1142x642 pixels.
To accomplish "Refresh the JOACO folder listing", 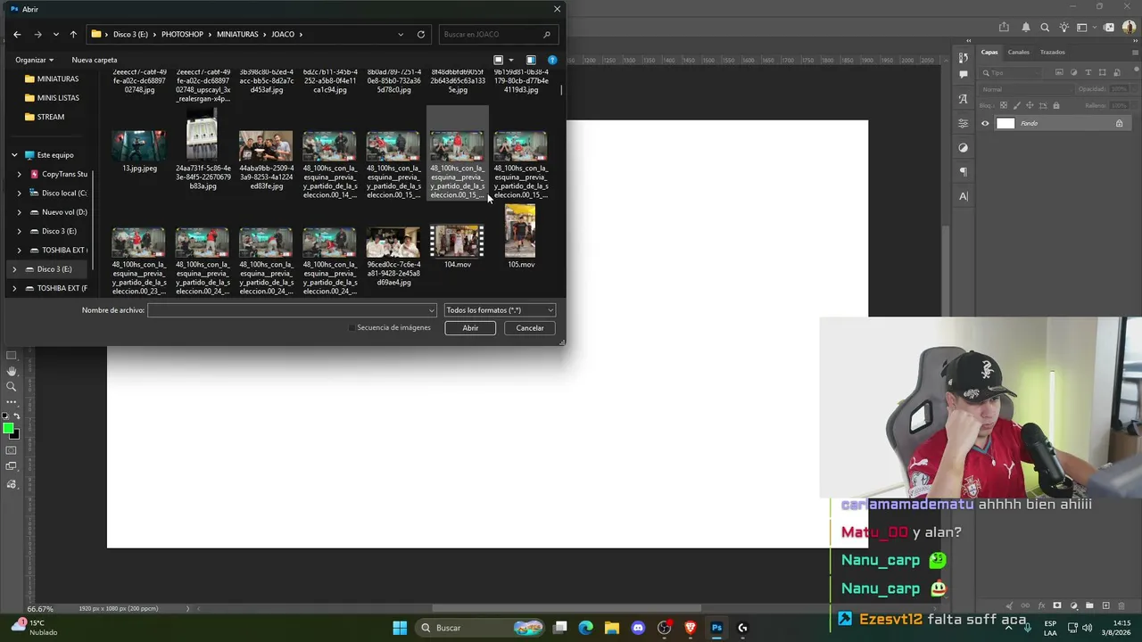I will pos(421,34).
